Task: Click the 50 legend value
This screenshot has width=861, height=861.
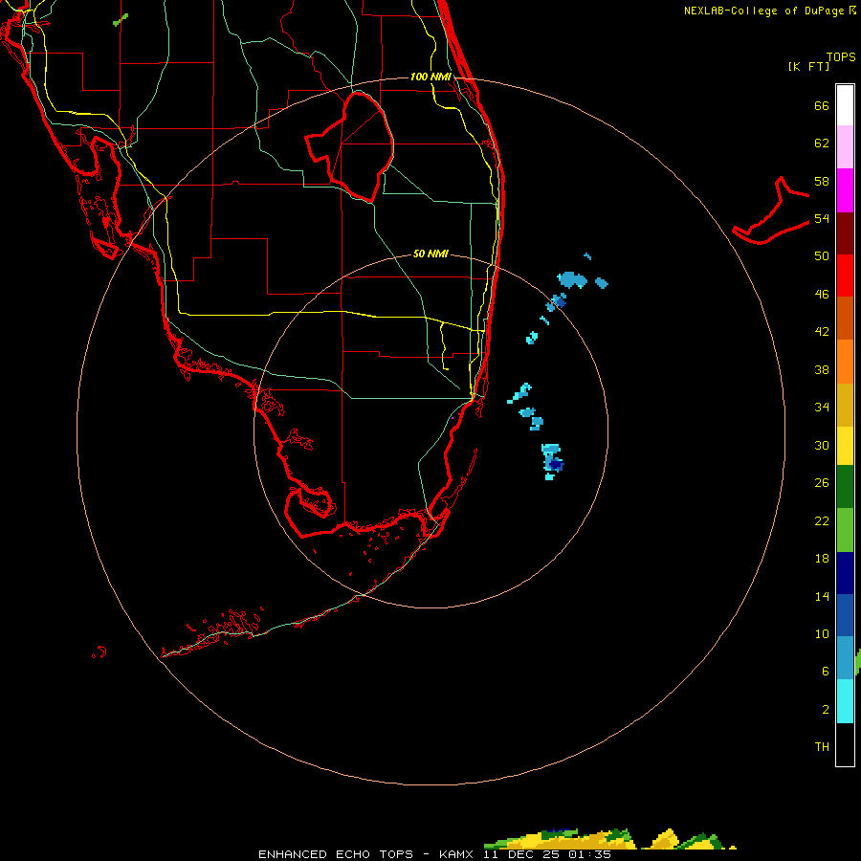Action: click(822, 256)
